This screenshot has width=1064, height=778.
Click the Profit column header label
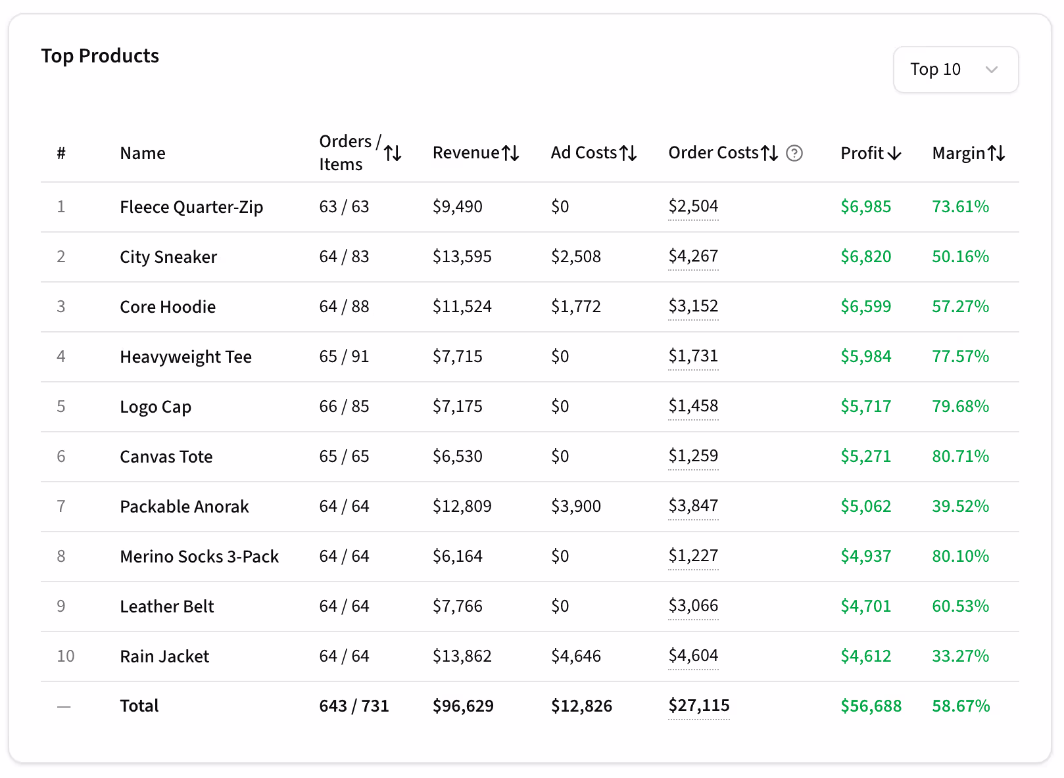(862, 153)
